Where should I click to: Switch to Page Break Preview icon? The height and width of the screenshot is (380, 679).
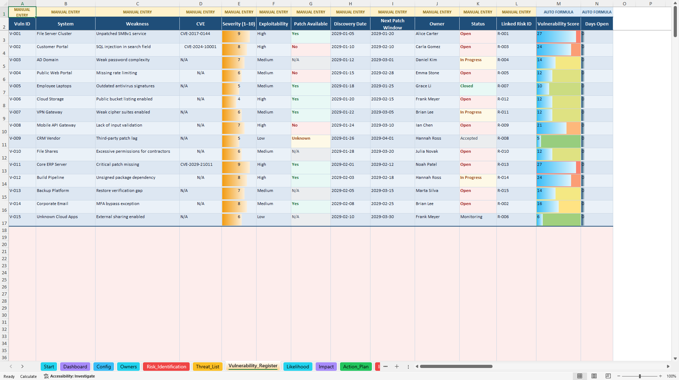[x=608, y=376]
